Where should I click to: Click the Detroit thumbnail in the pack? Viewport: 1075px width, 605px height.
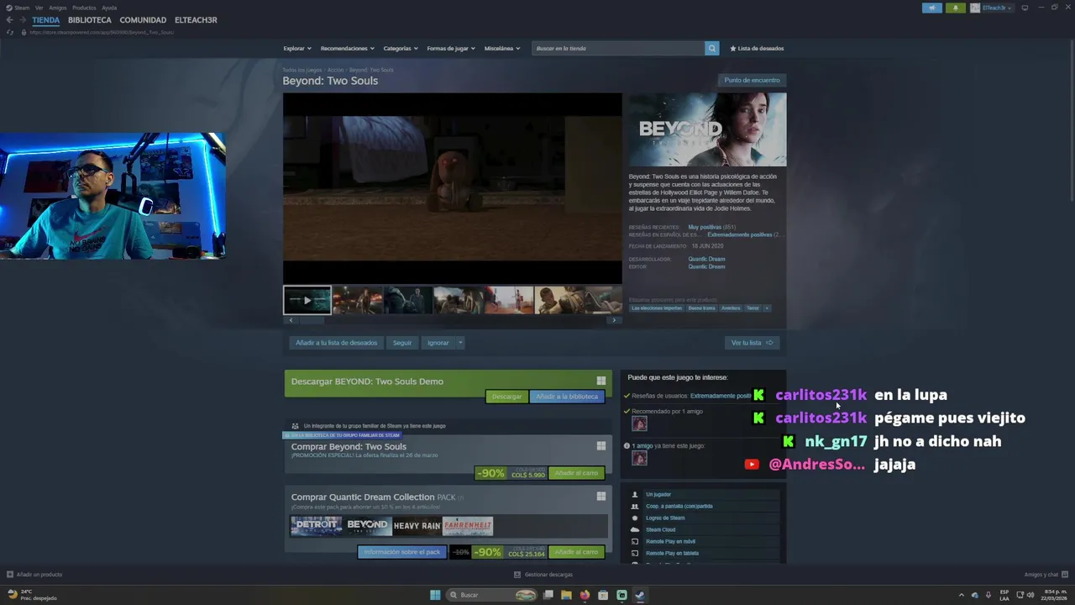[x=316, y=526]
